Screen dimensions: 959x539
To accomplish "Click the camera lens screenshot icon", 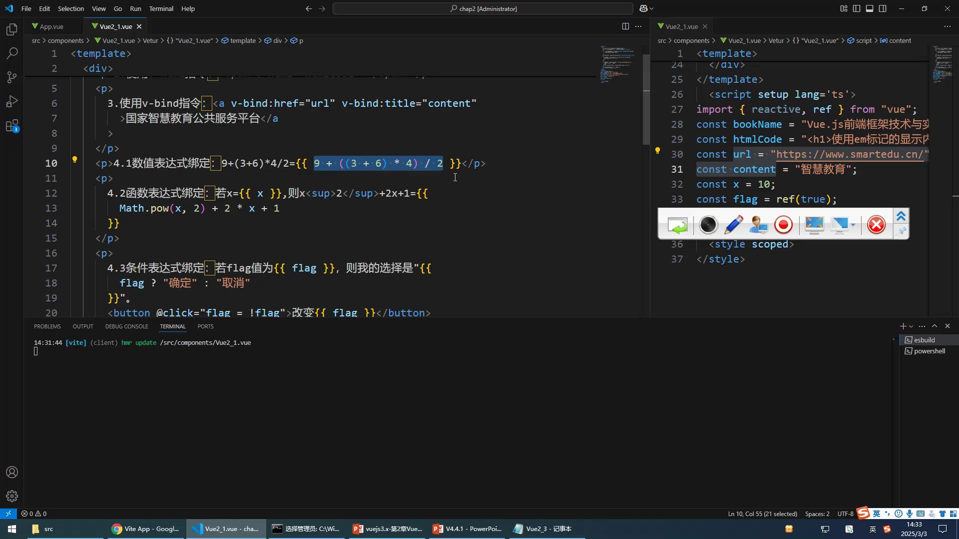I will click(708, 225).
